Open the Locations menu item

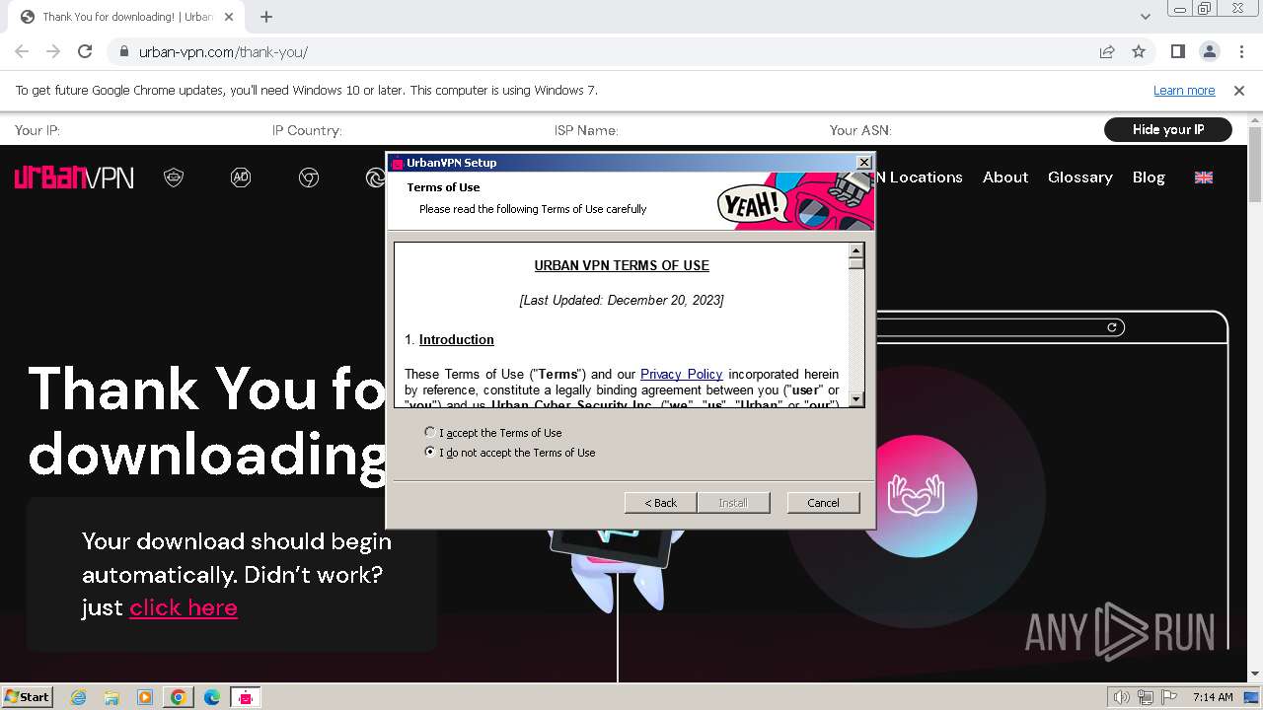[x=926, y=177]
